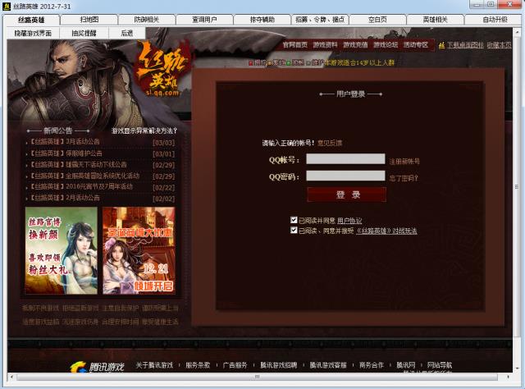525x389 pixels.
Task: Close the 丝路英雄 window
Action: pos(509,5)
